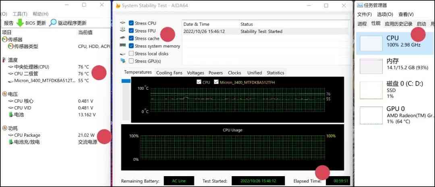This screenshot has height=187, width=435.
Task: Click the thermometer icon next to 温度
Action: (4, 60)
